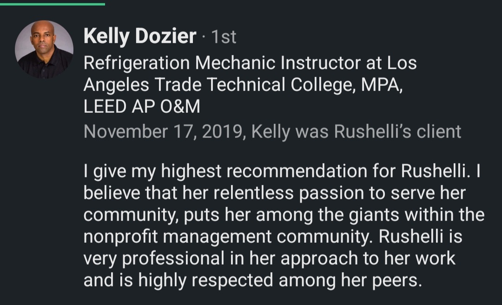The image size is (502, 305).
Task: Click the "MPA," credential in the headline
Action: [x=382, y=85]
